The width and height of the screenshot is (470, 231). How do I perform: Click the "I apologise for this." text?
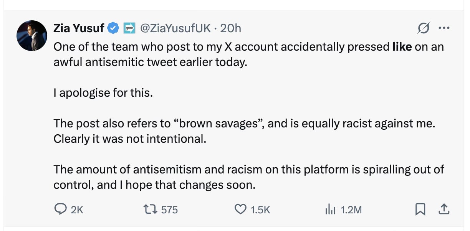[103, 92]
